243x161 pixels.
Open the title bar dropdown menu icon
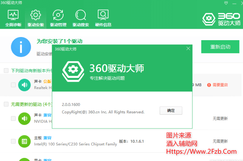pos(226,3)
